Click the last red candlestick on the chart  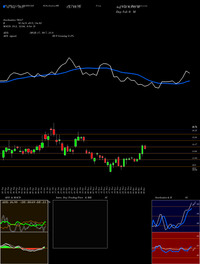click(145, 147)
